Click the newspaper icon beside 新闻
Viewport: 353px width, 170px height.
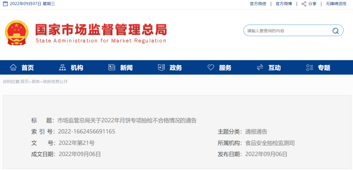coord(112,68)
